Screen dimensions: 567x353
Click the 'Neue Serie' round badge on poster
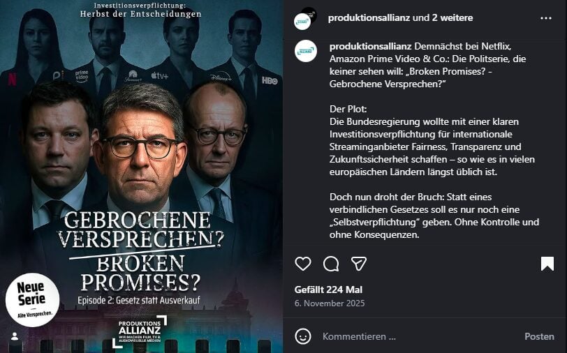click(x=33, y=300)
